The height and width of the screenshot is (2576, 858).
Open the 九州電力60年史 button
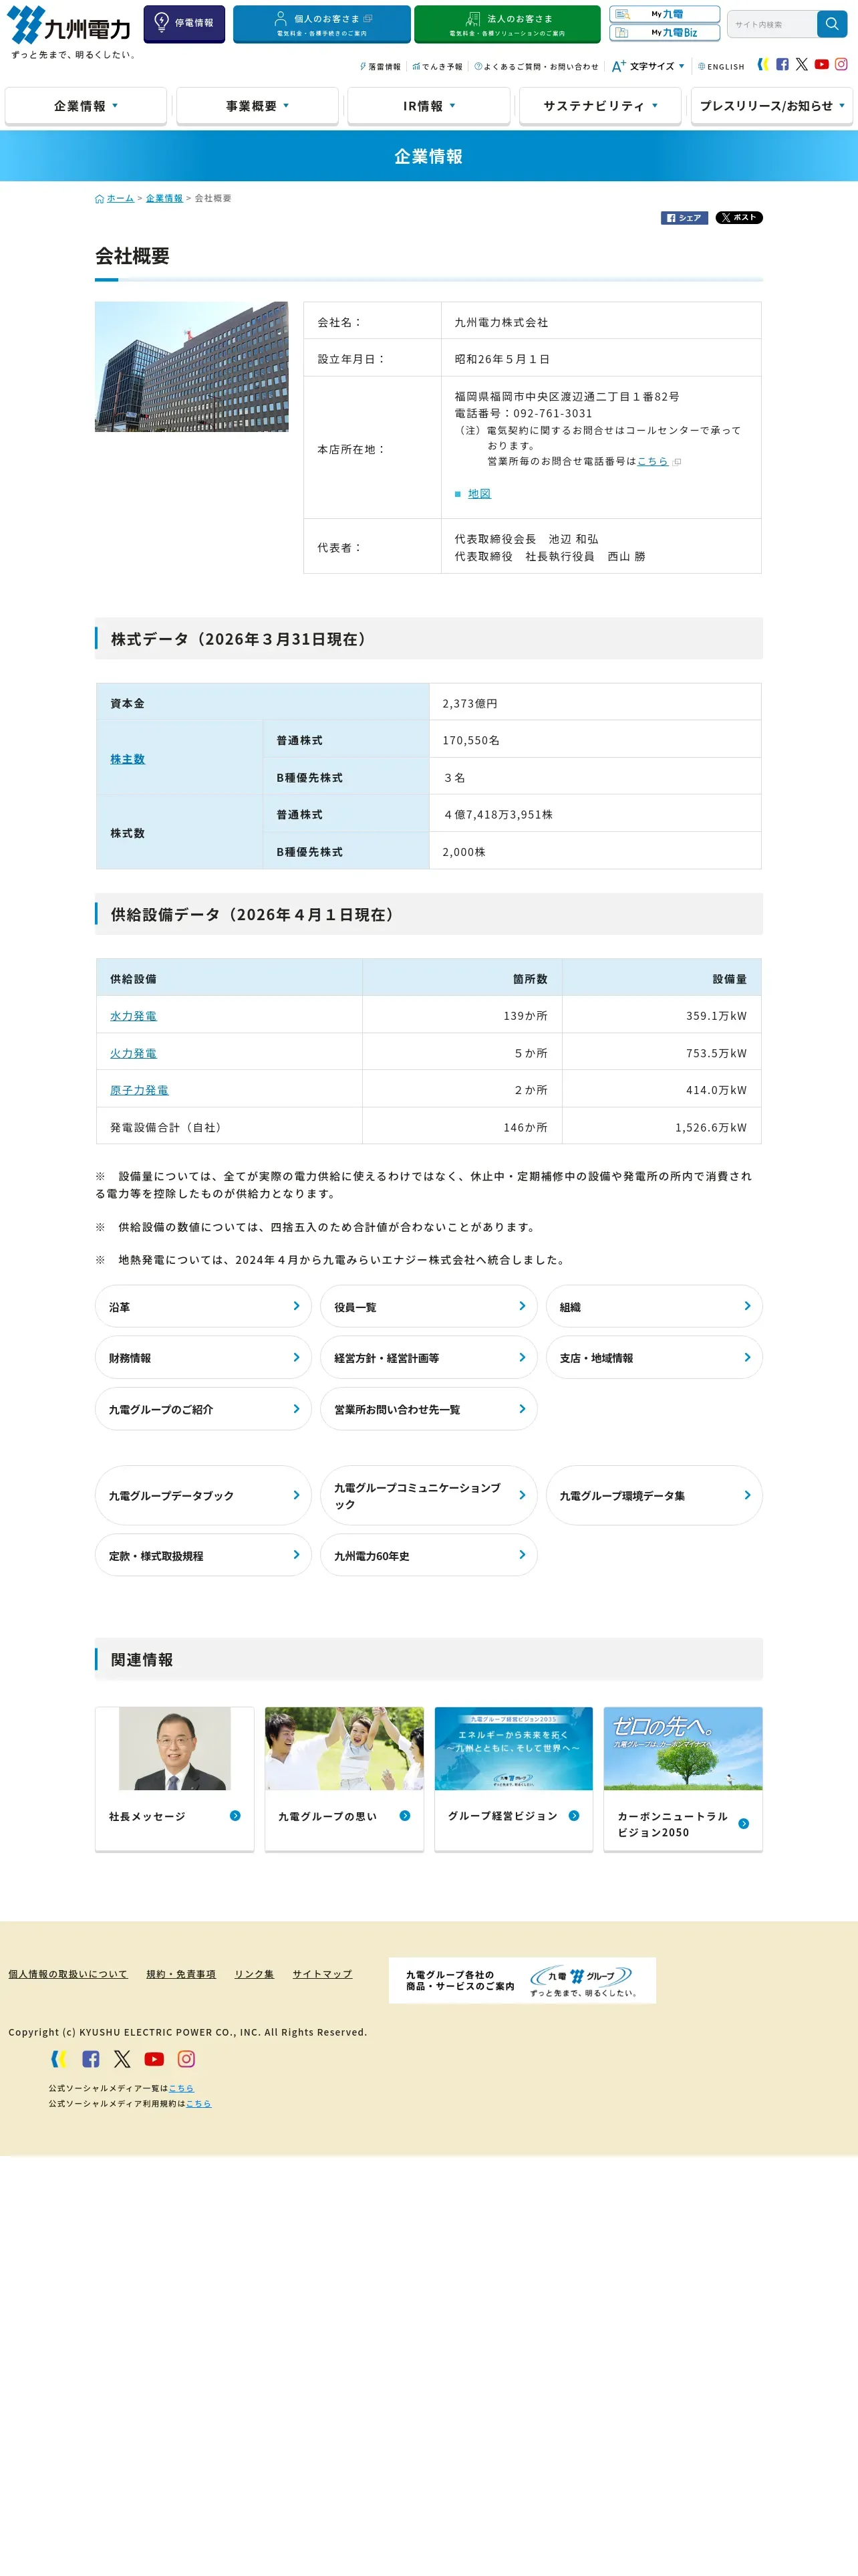(428, 1555)
